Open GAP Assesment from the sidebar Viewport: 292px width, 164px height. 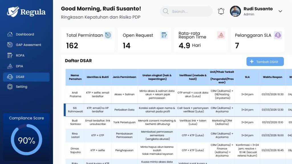coord(10,45)
